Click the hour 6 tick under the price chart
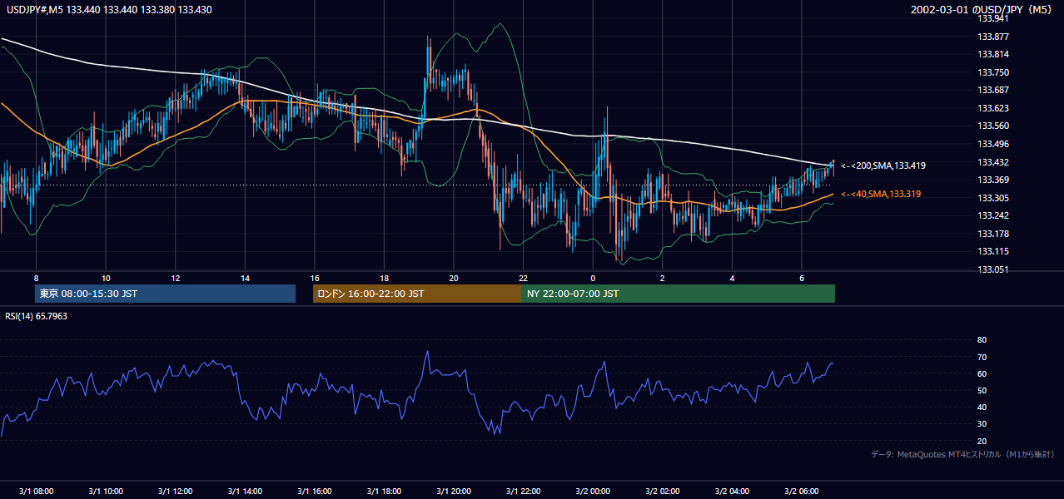 [801, 277]
